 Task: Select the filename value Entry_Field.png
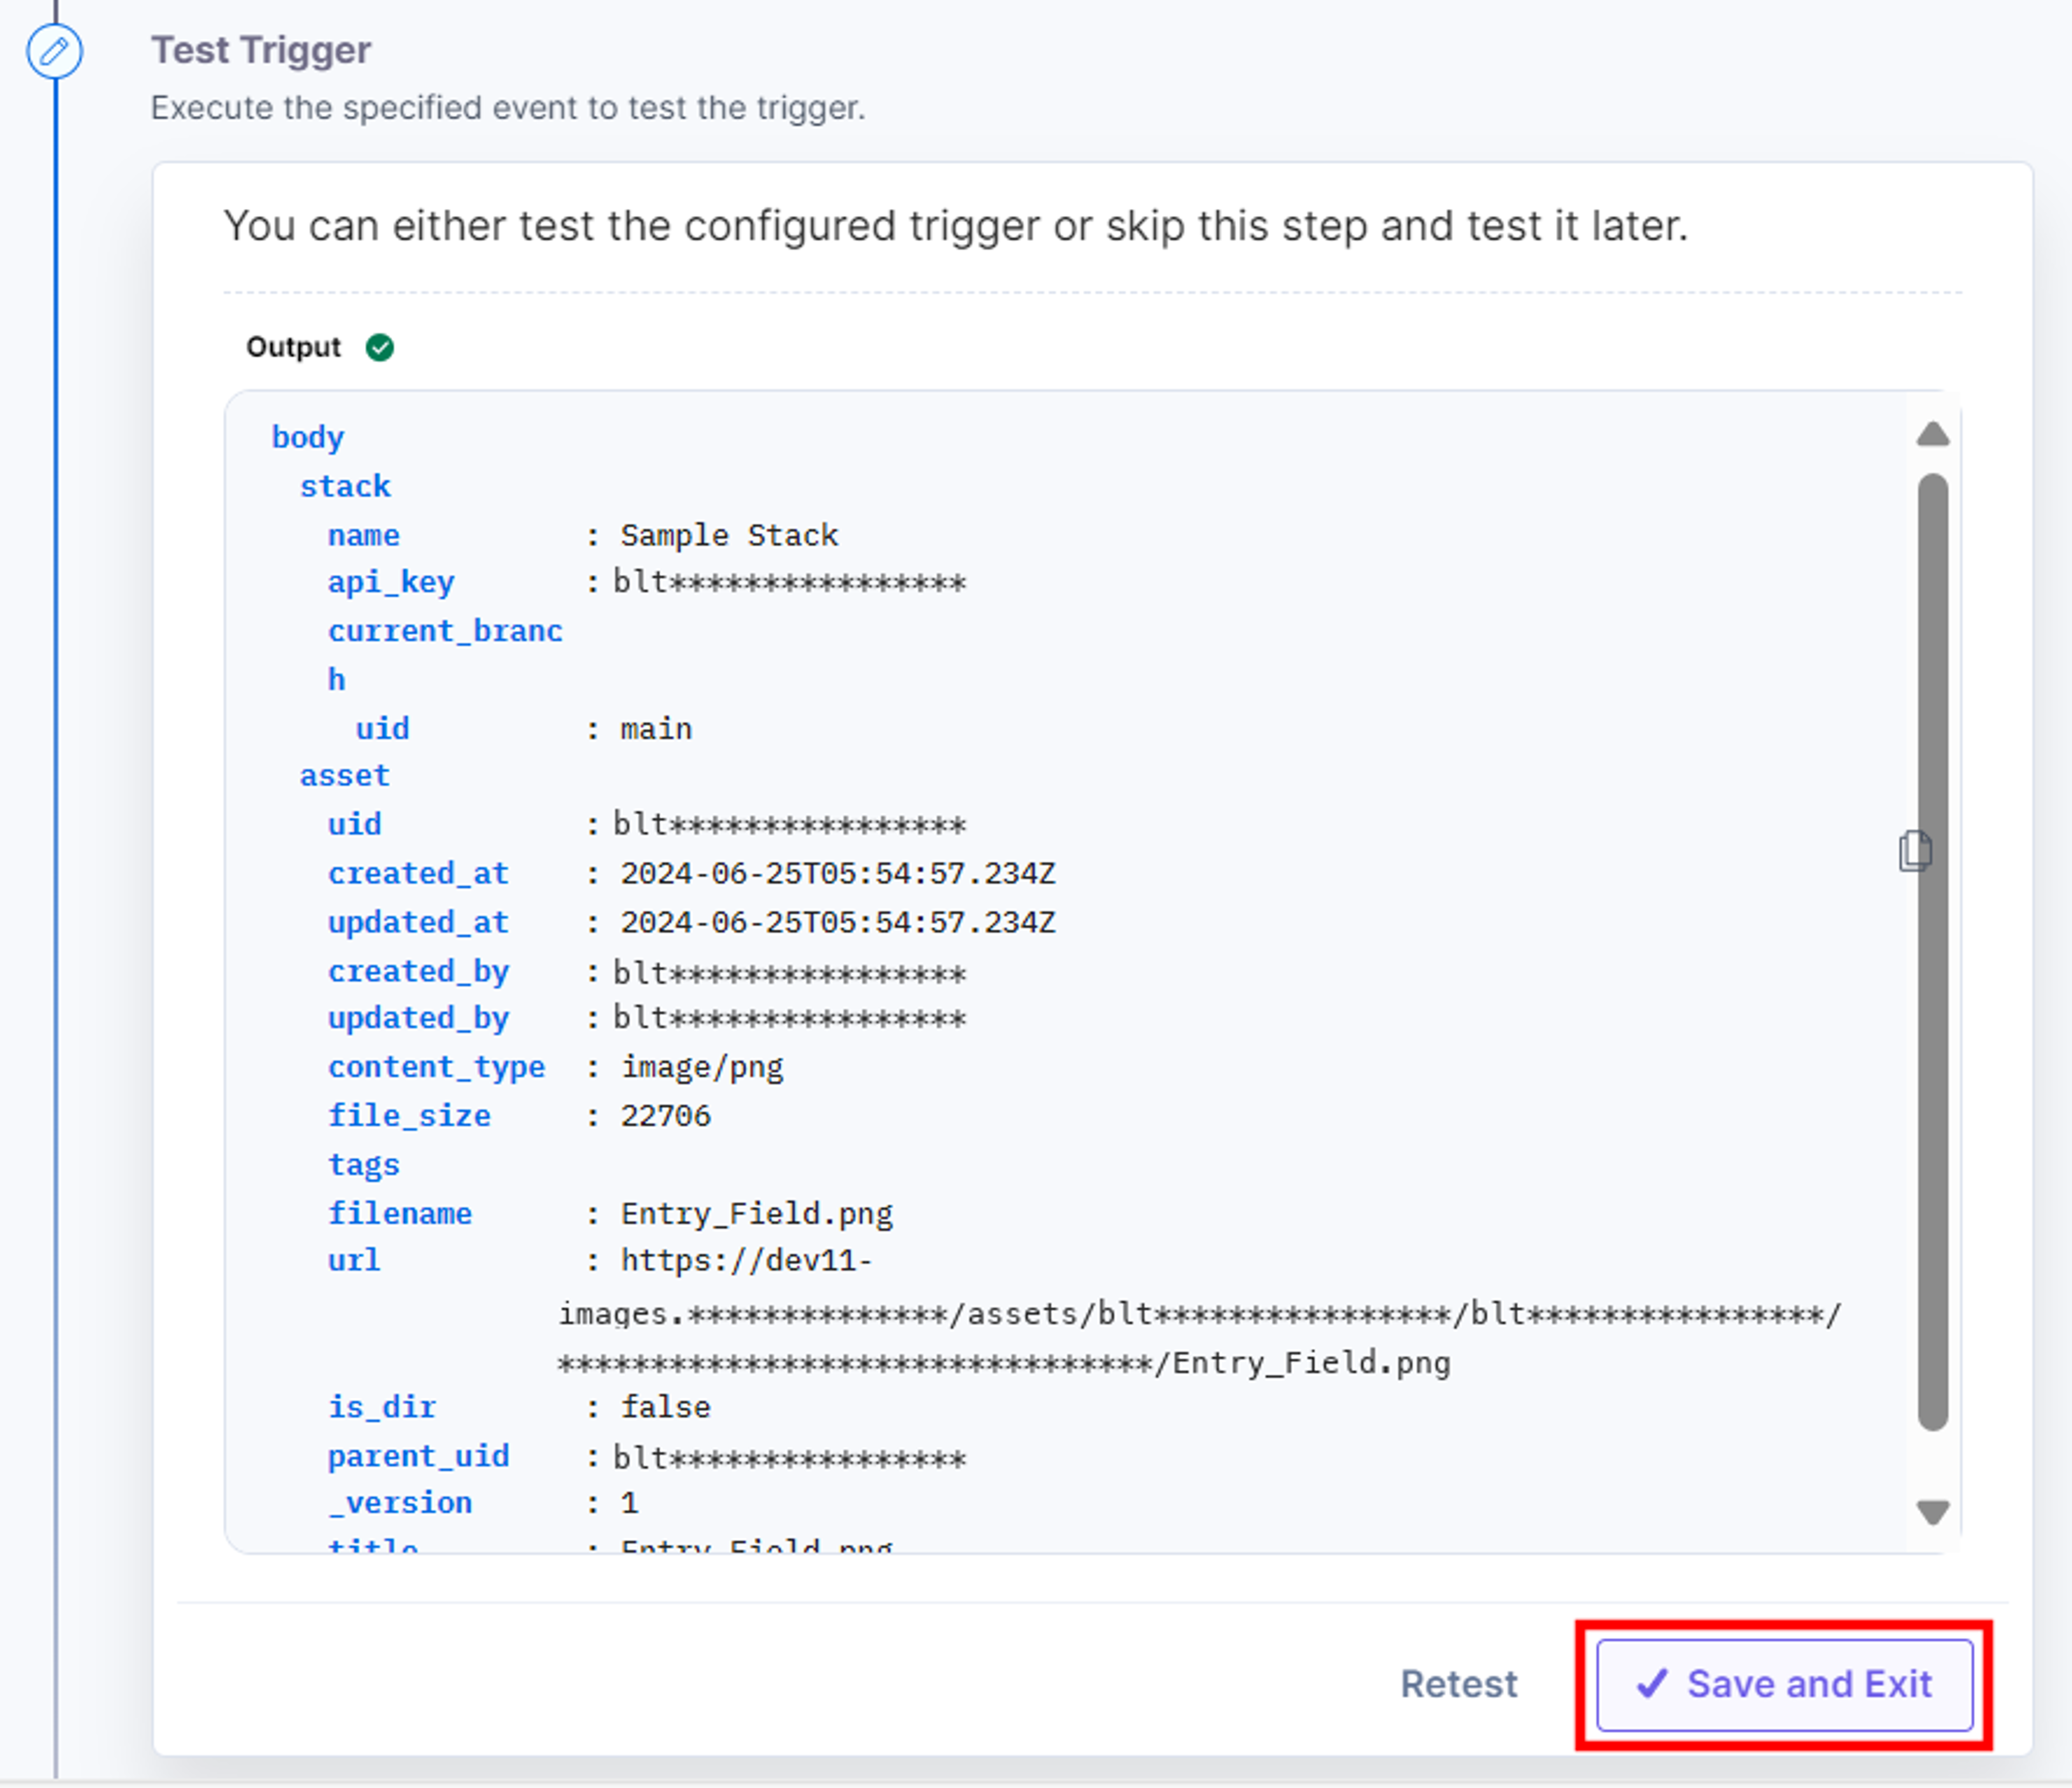pyautogui.click(x=757, y=1214)
